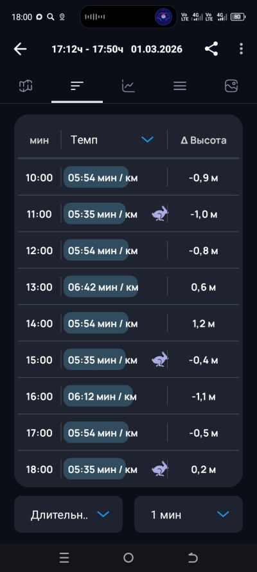Open Android recent apps menu button
Viewport: 257px width, 572px height.
coord(64,557)
